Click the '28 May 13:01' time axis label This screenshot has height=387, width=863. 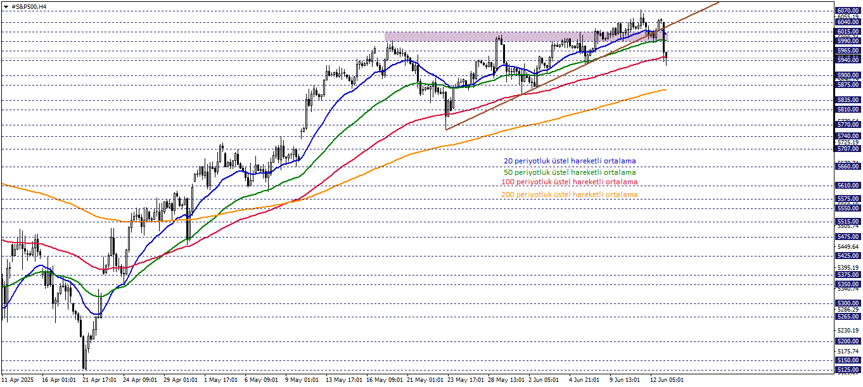click(x=507, y=380)
